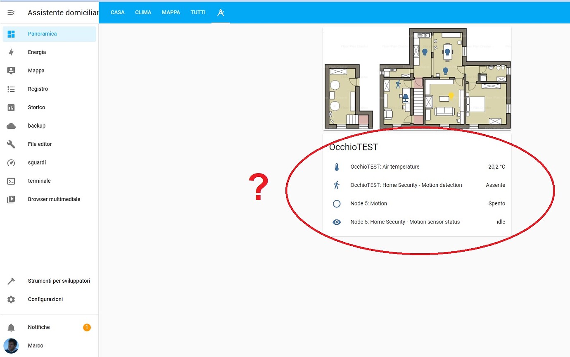Click the walking-person motion detection icon

[337, 185]
